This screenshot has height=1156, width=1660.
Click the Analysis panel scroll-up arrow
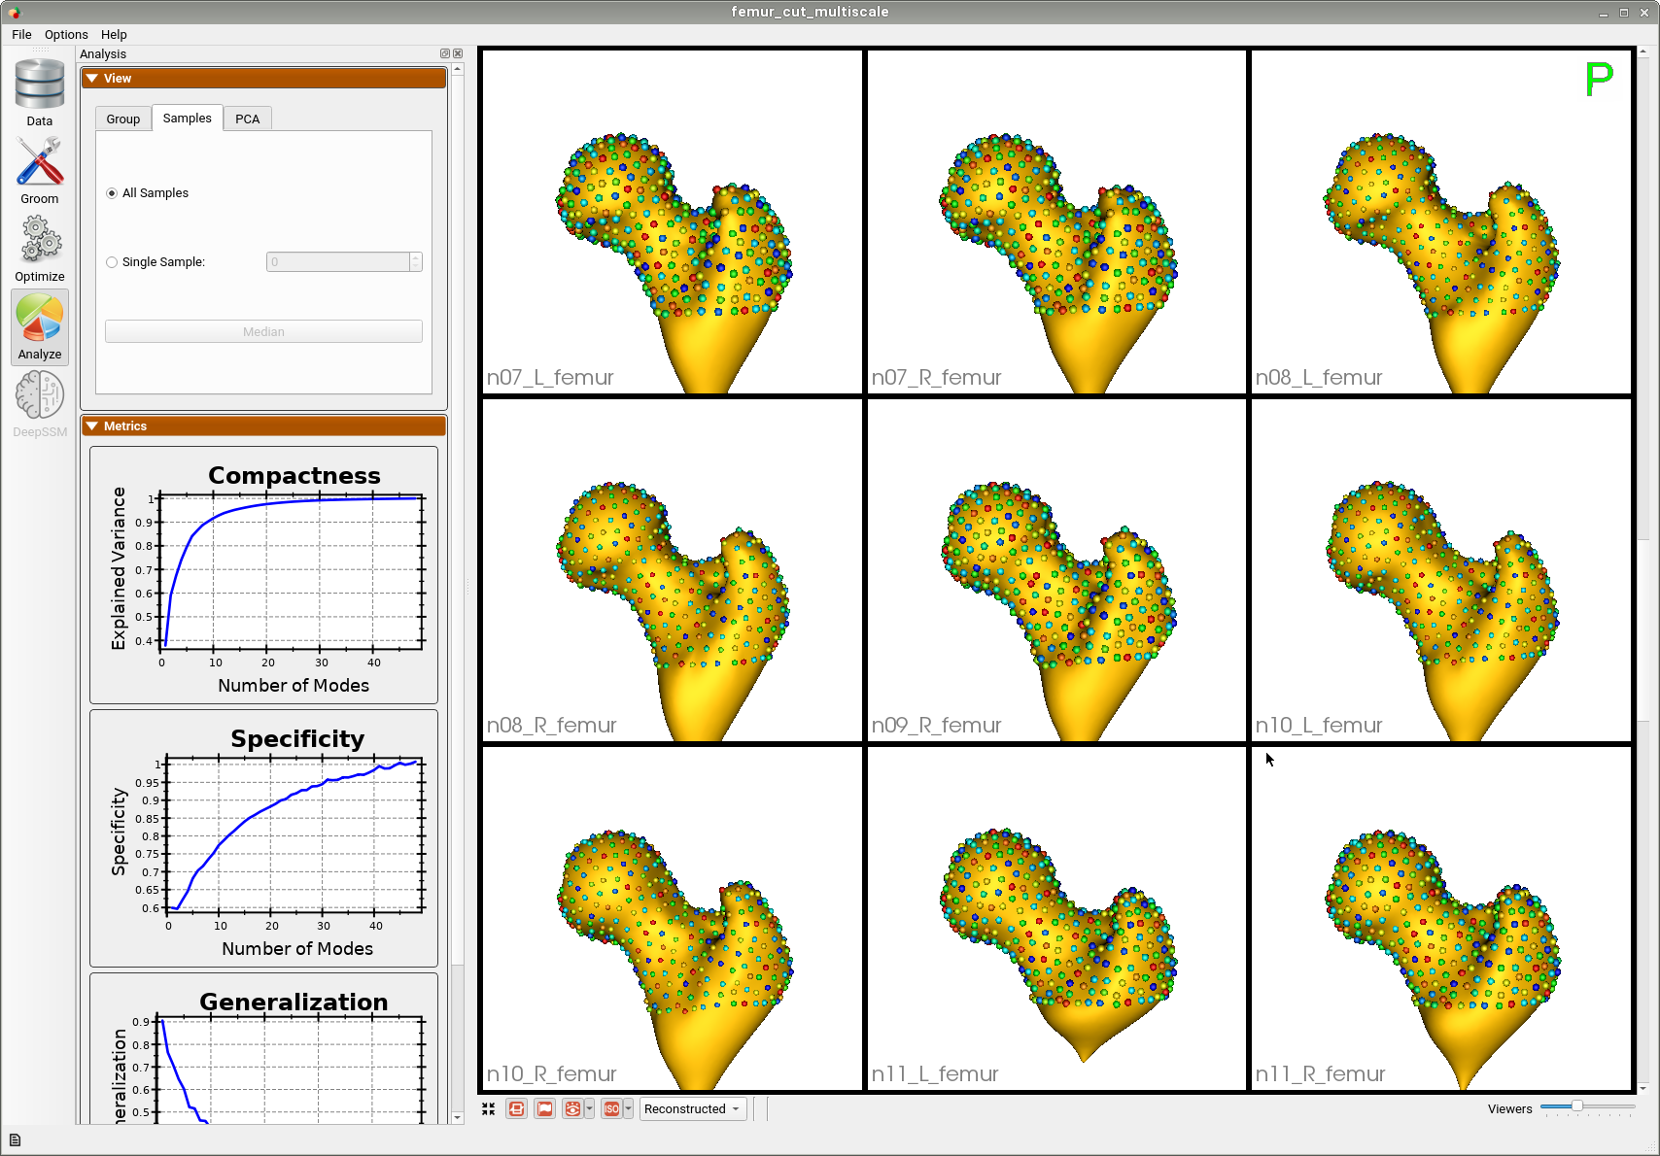[458, 69]
